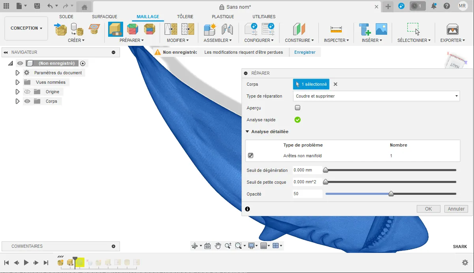Viewport: 474px width, 273px height.
Task: Switch to the PLASTIQUE tab
Action: 223,17
